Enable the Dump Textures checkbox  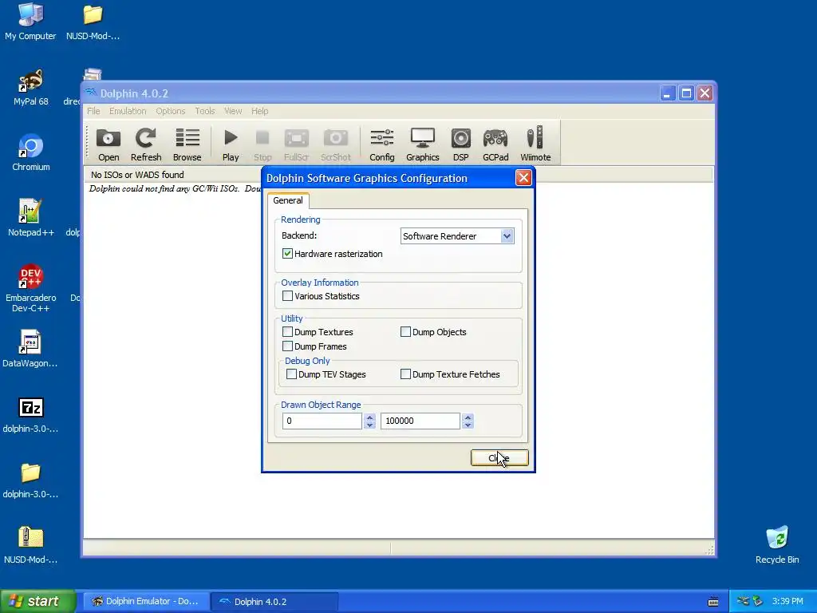click(287, 331)
